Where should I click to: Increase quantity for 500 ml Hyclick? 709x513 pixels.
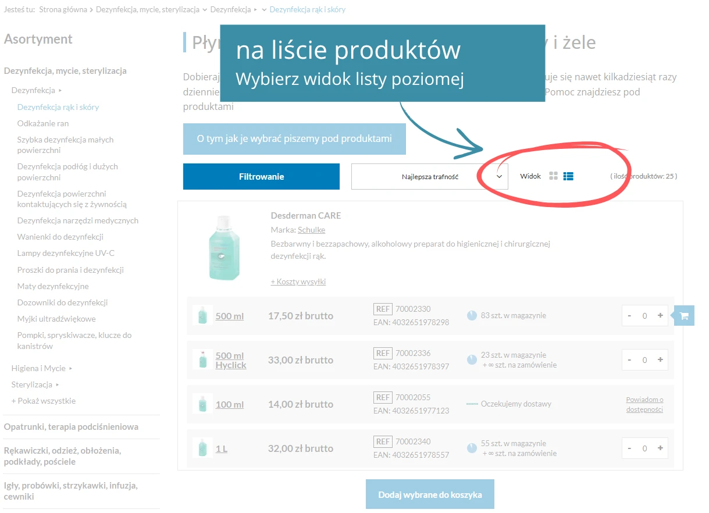coord(660,359)
